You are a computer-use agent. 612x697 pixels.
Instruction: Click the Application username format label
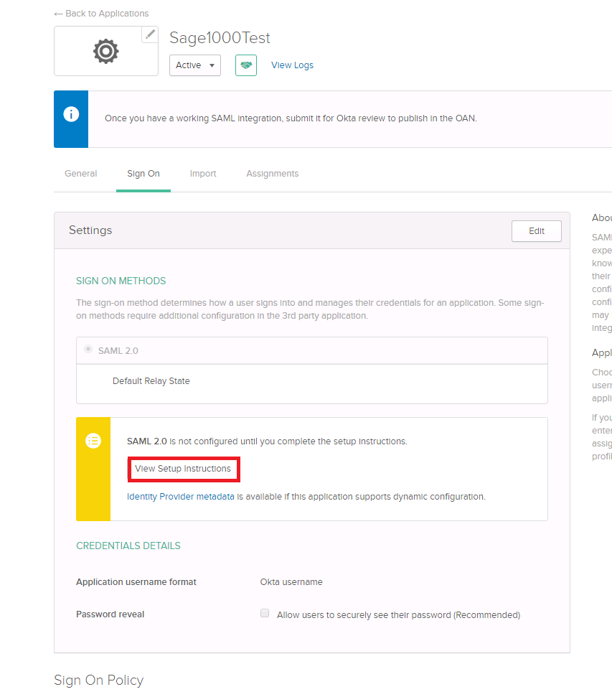tap(136, 582)
